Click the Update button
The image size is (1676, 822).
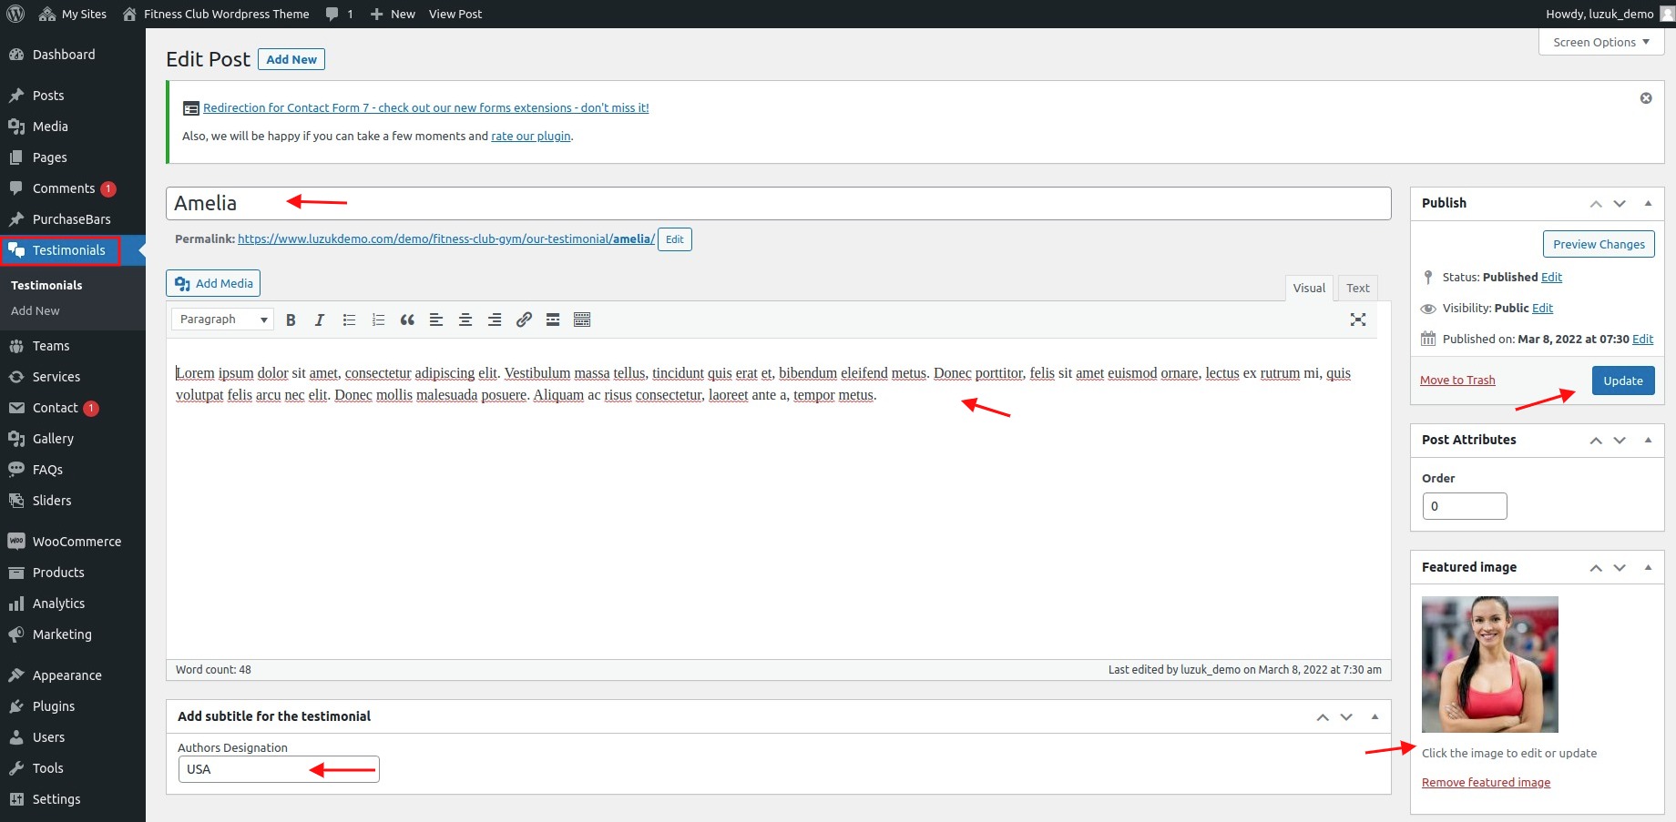coord(1622,381)
